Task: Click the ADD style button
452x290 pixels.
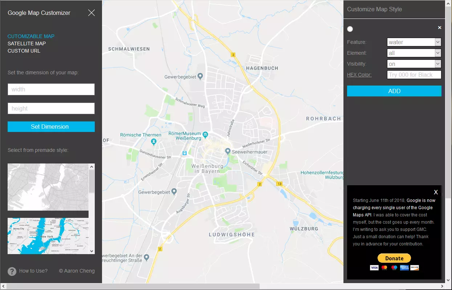Action: pos(394,91)
